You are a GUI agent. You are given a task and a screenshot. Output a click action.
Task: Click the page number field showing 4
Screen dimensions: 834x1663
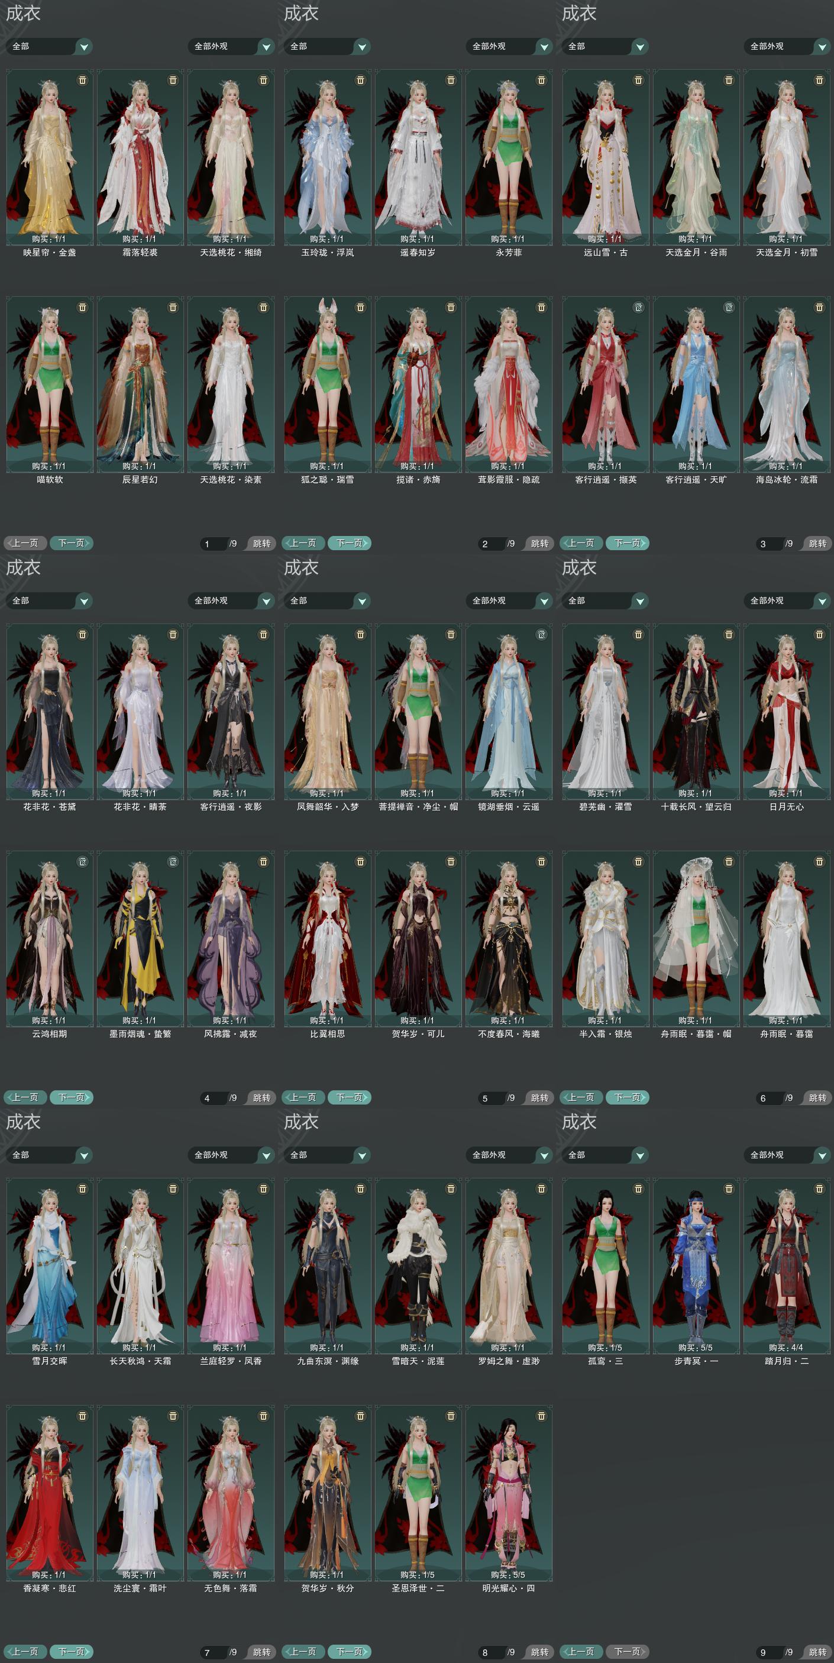pos(213,1098)
